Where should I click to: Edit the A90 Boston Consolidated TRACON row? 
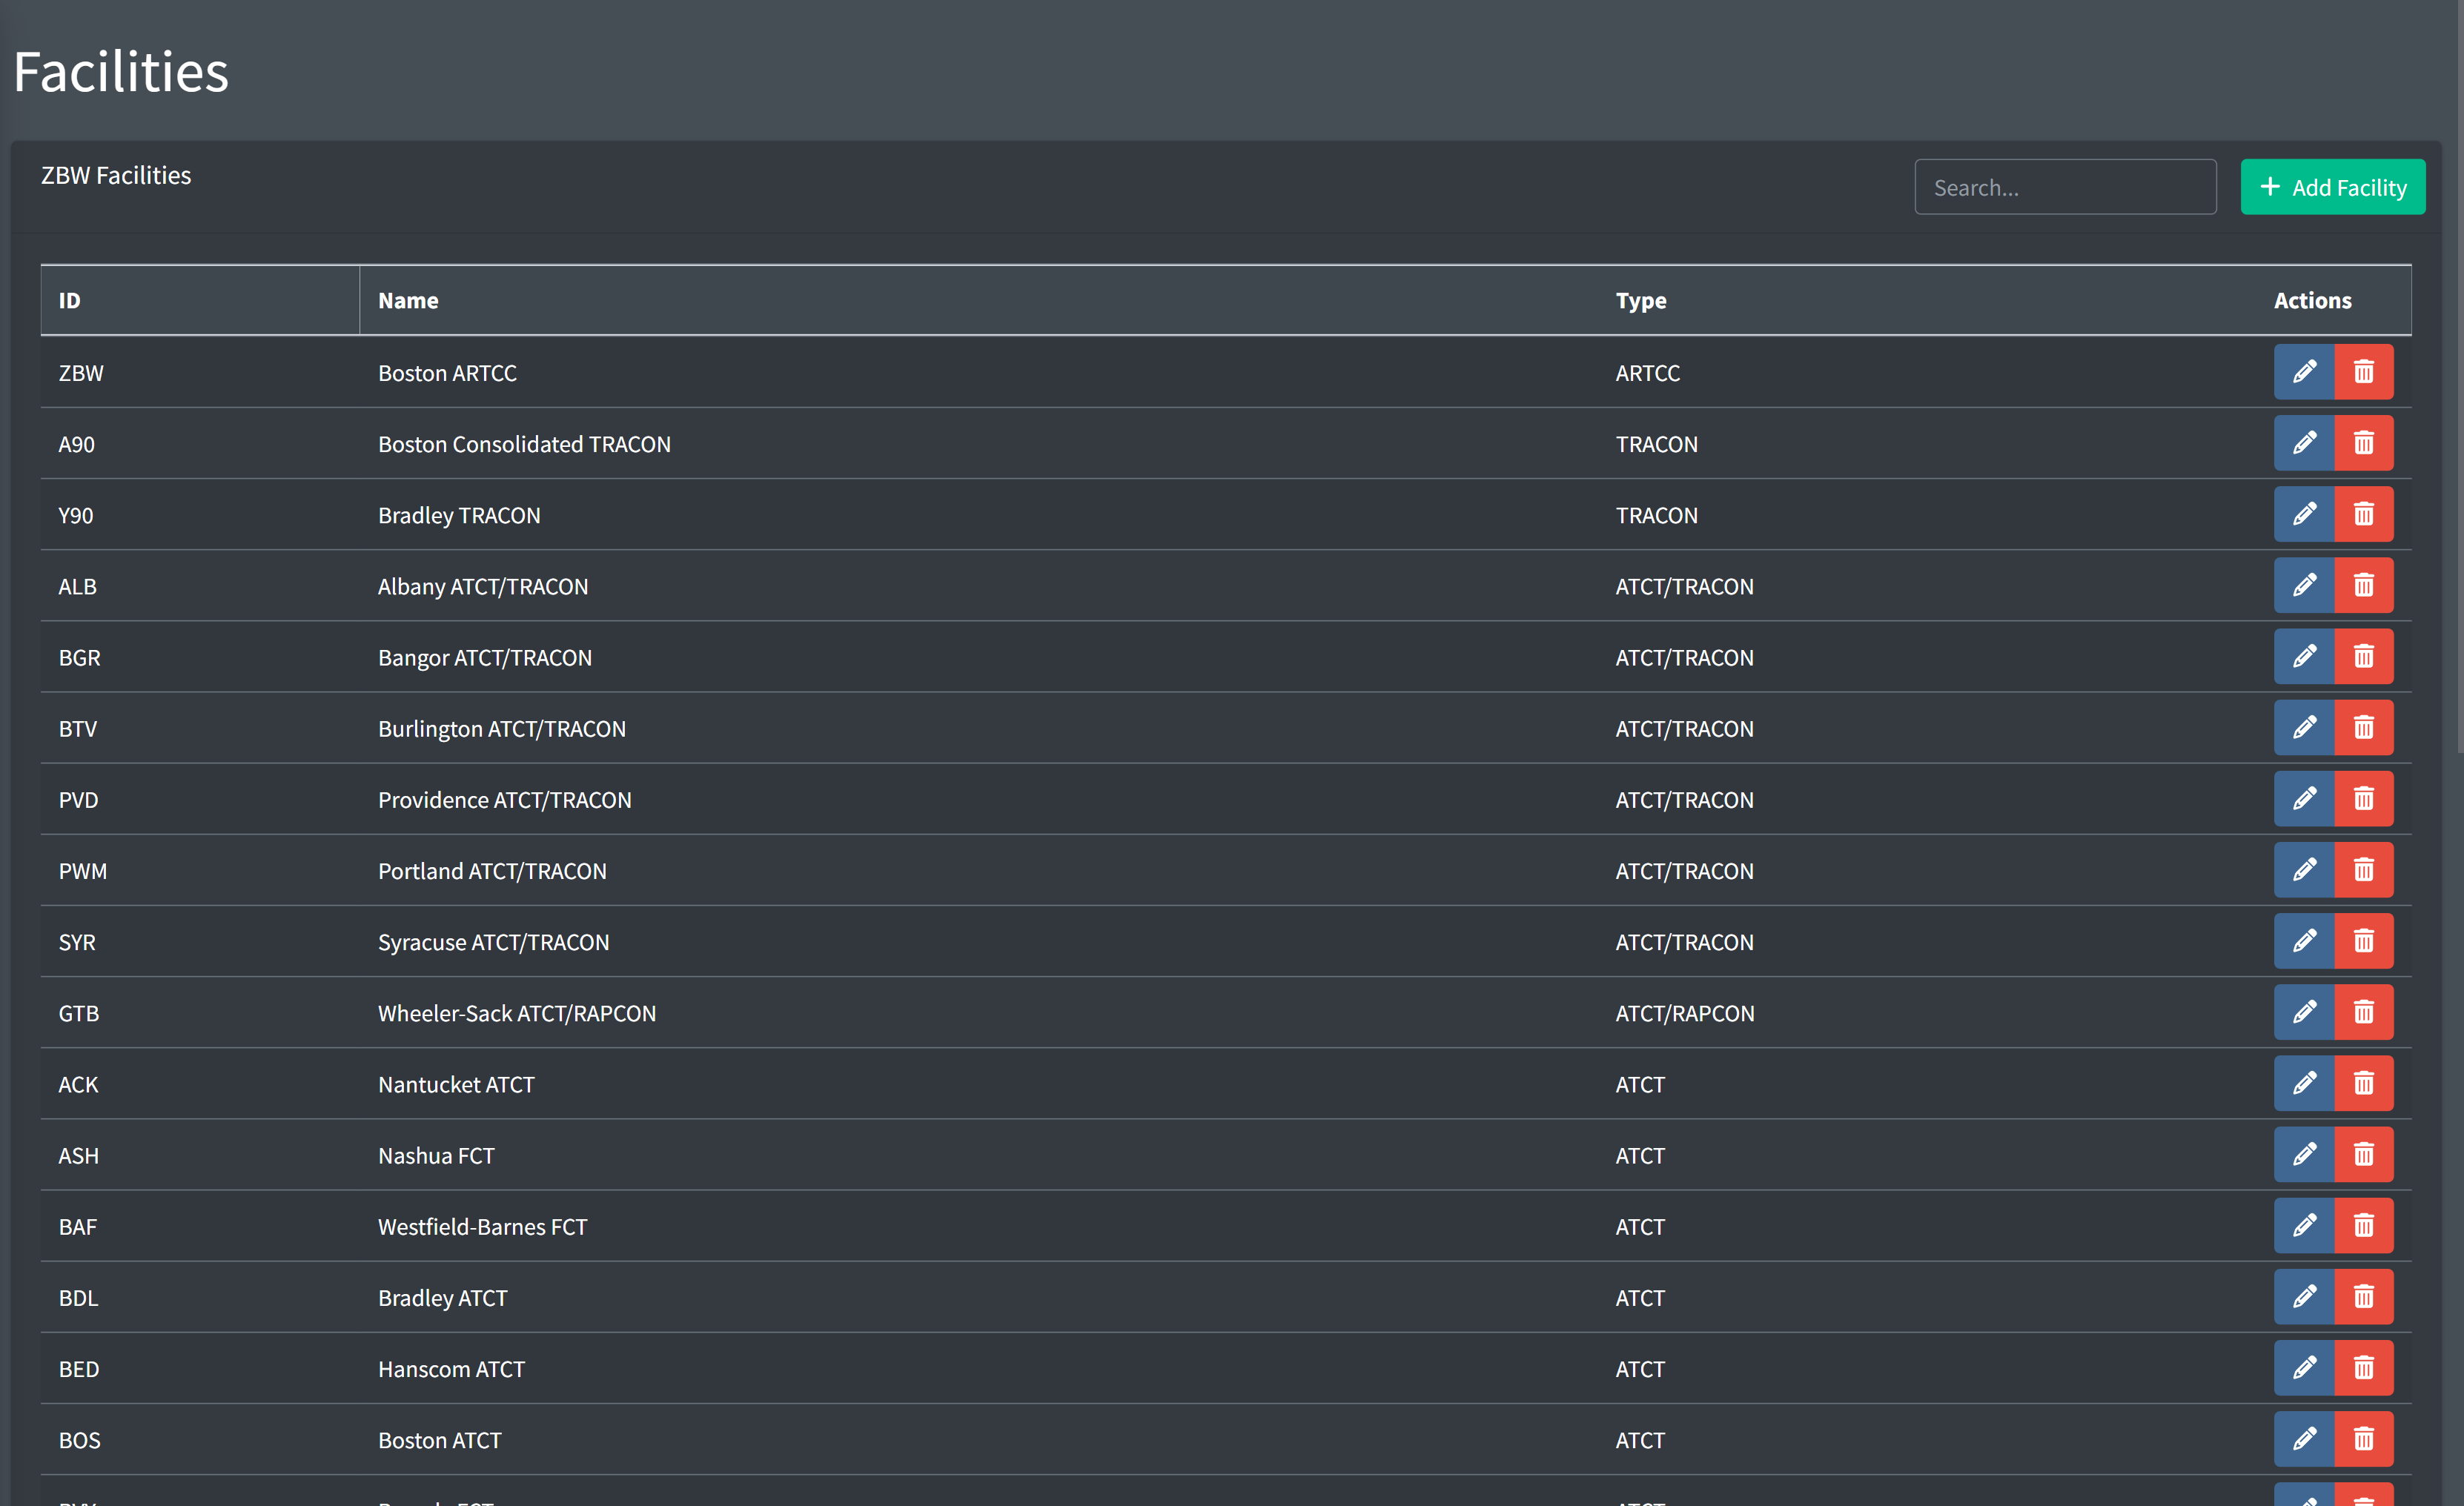[x=2304, y=443]
